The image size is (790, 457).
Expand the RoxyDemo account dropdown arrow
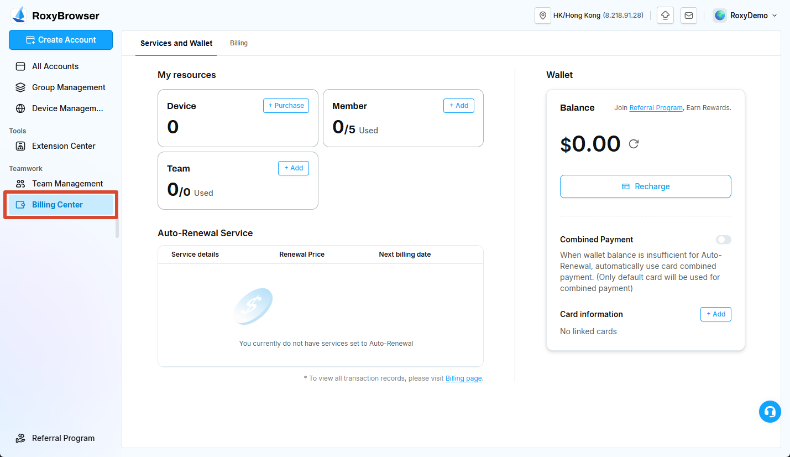point(775,15)
